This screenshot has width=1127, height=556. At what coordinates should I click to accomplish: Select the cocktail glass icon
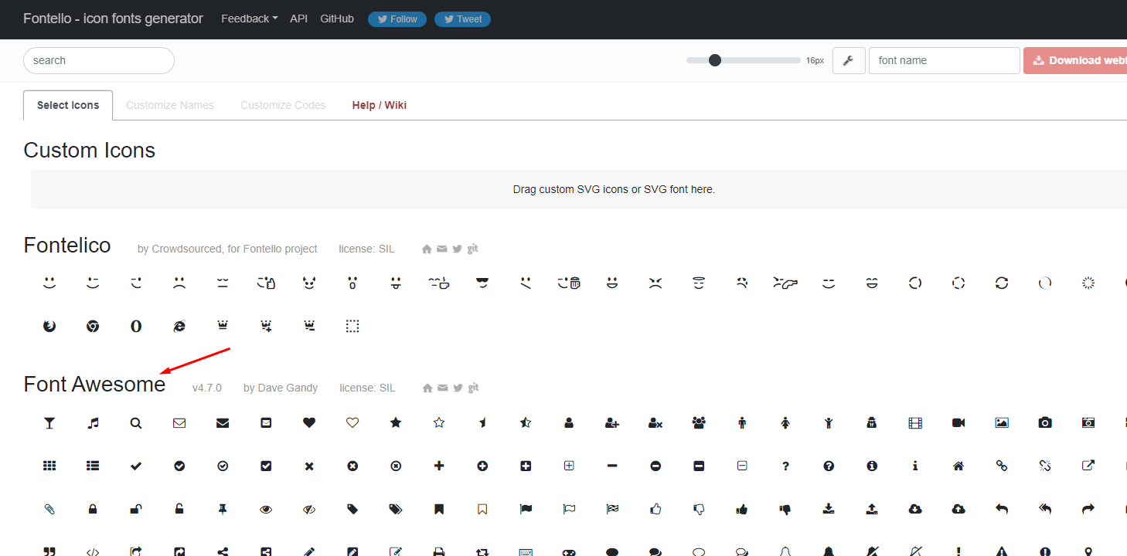coord(49,422)
